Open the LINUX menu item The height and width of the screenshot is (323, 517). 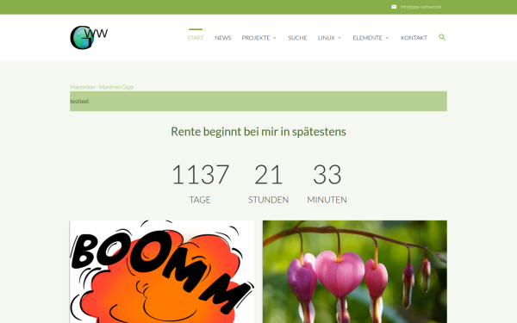pos(326,38)
